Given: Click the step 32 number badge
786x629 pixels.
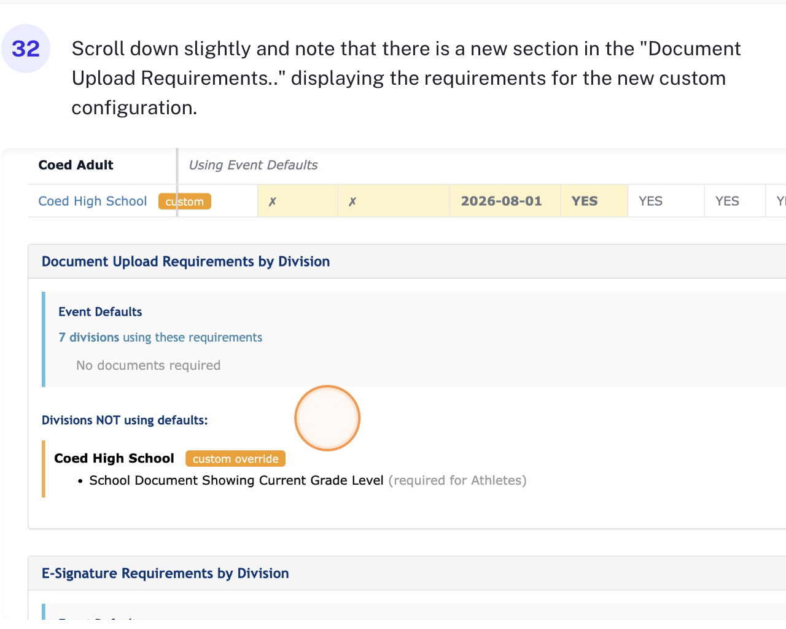Looking at the screenshot, I should (26, 49).
